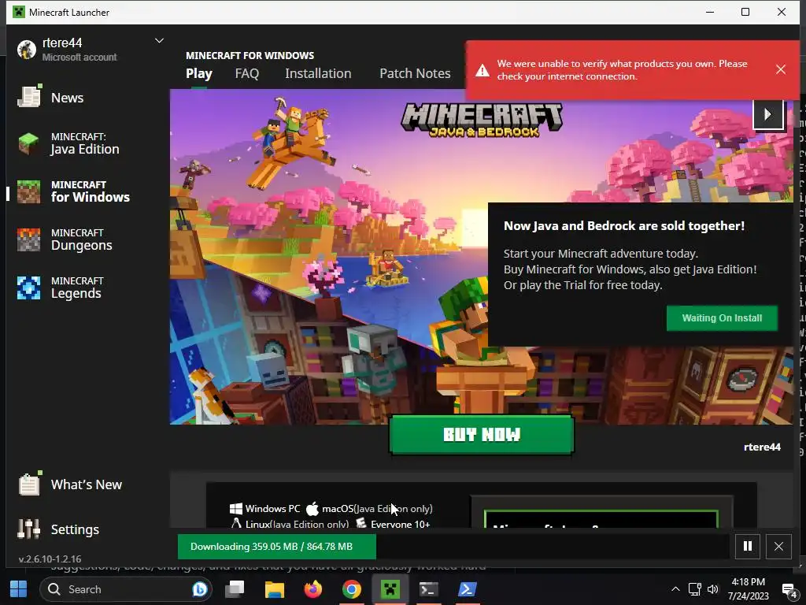Screen dimensions: 806x605
Task: Open launcher Settings
Action: point(58,529)
